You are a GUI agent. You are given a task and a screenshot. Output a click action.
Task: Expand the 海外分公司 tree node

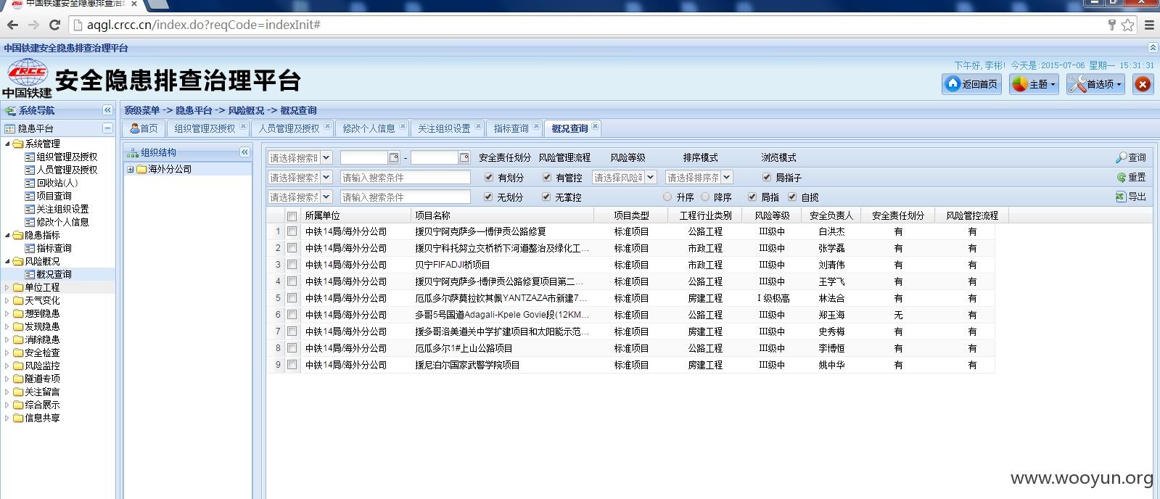[131, 169]
